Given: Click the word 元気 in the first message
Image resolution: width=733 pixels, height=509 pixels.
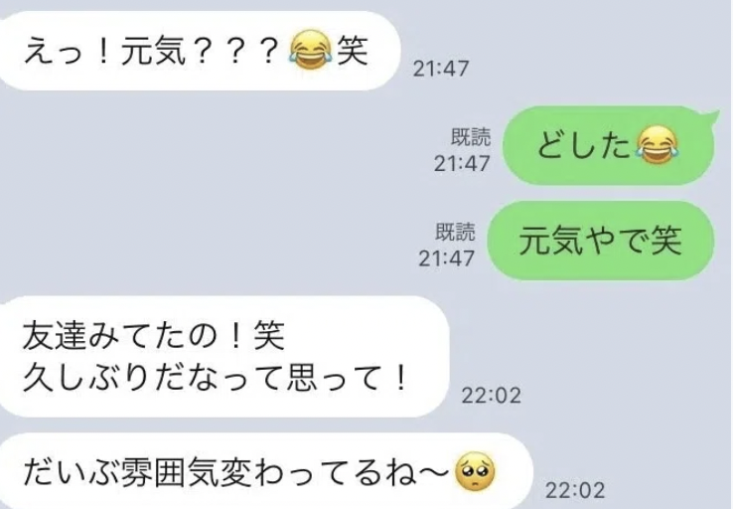Looking at the screenshot, I should pos(154,51).
